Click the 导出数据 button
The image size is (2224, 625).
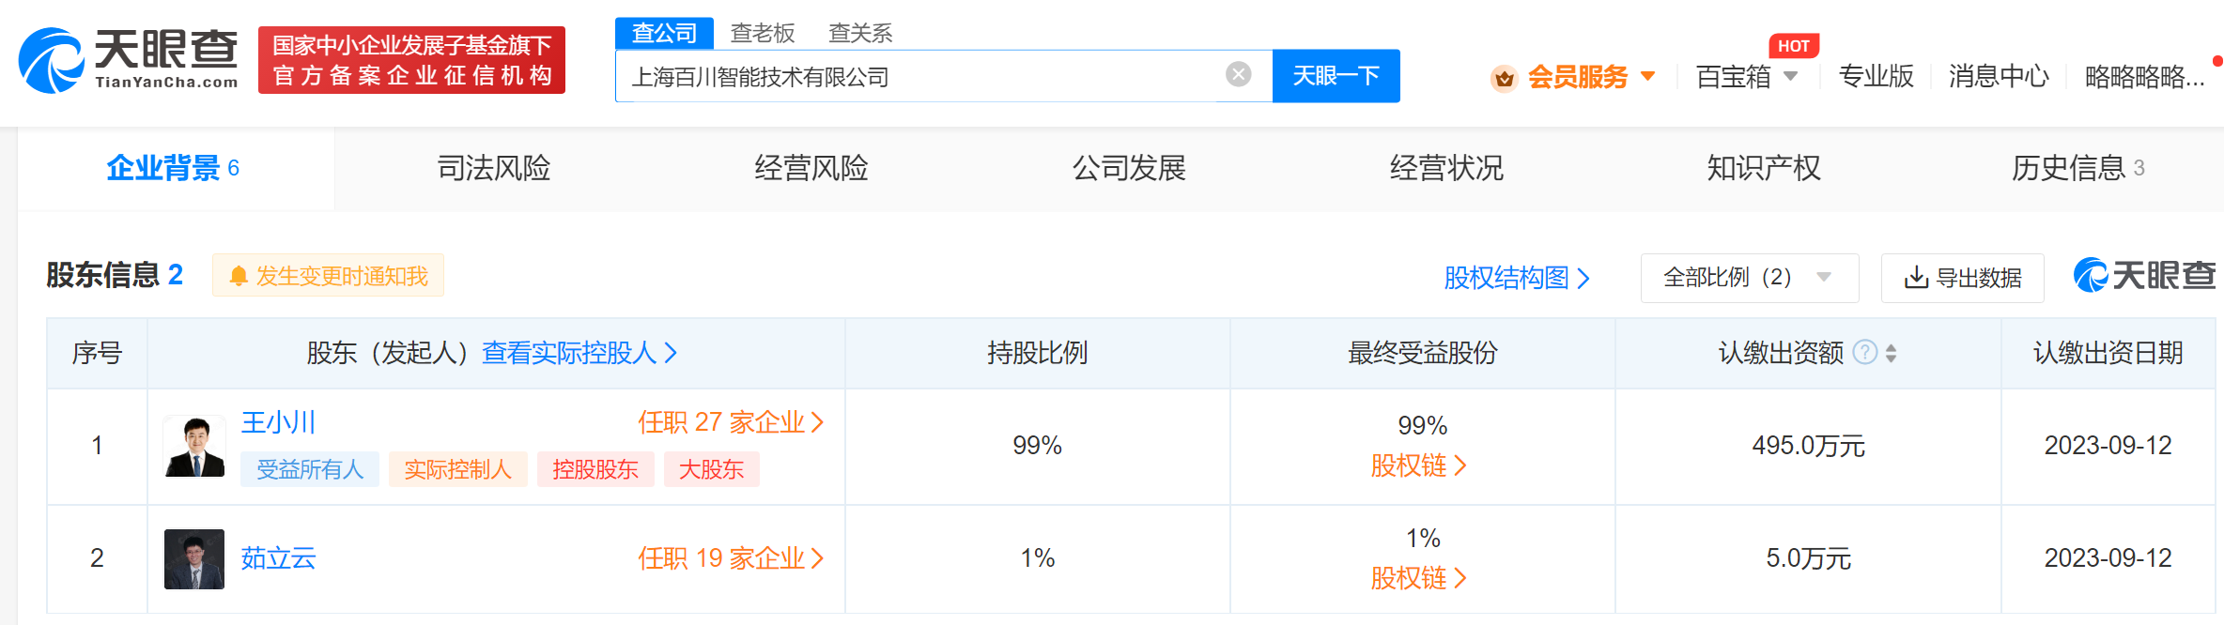(1962, 278)
